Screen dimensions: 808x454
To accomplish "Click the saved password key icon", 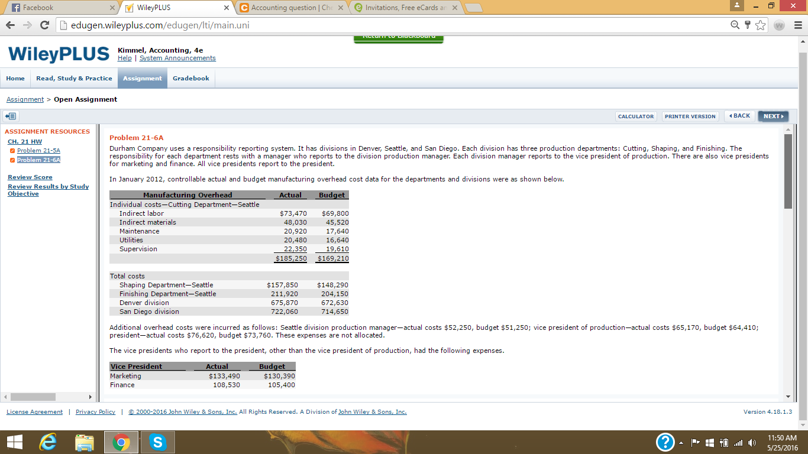I will pos(748,25).
